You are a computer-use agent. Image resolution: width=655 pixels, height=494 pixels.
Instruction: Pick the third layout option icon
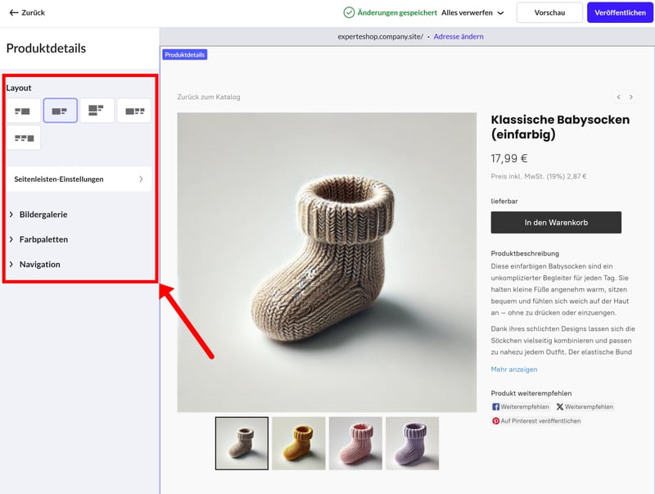click(97, 111)
